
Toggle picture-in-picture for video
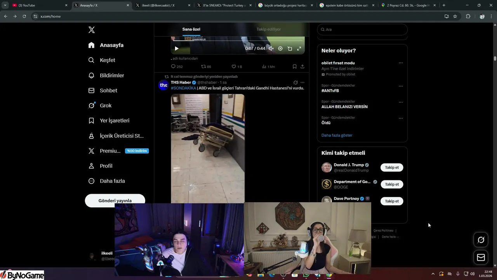coord(290,49)
